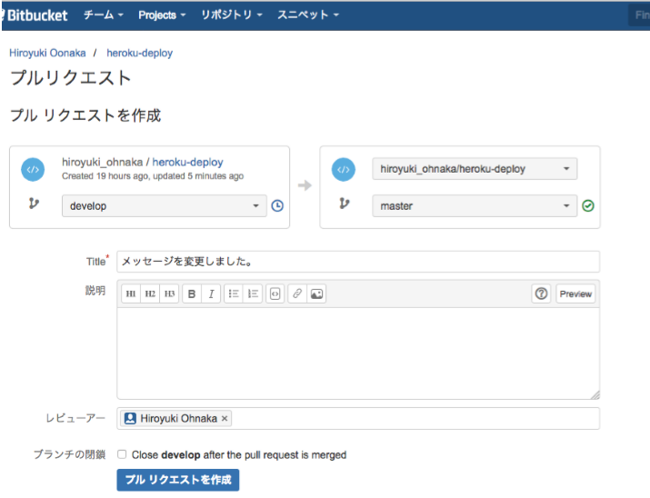Insert H3 heading in description toolbar

point(169,294)
